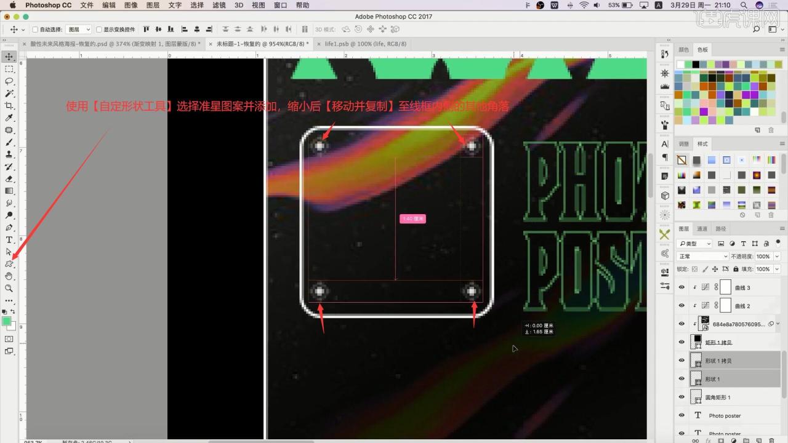Open the Swatches panel menu

pyautogui.click(x=782, y=49)
